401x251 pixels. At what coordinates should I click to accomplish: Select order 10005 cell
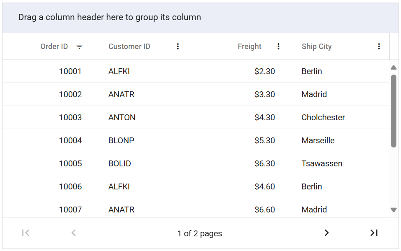pyautogui.click(x=70, y=163)
